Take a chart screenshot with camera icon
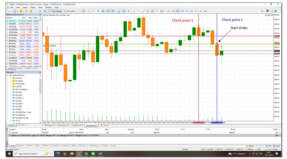This screenshot has width=287, height=159. tap(119, 11)
